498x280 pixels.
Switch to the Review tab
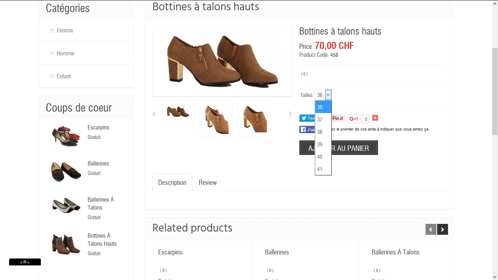(207, 182)
